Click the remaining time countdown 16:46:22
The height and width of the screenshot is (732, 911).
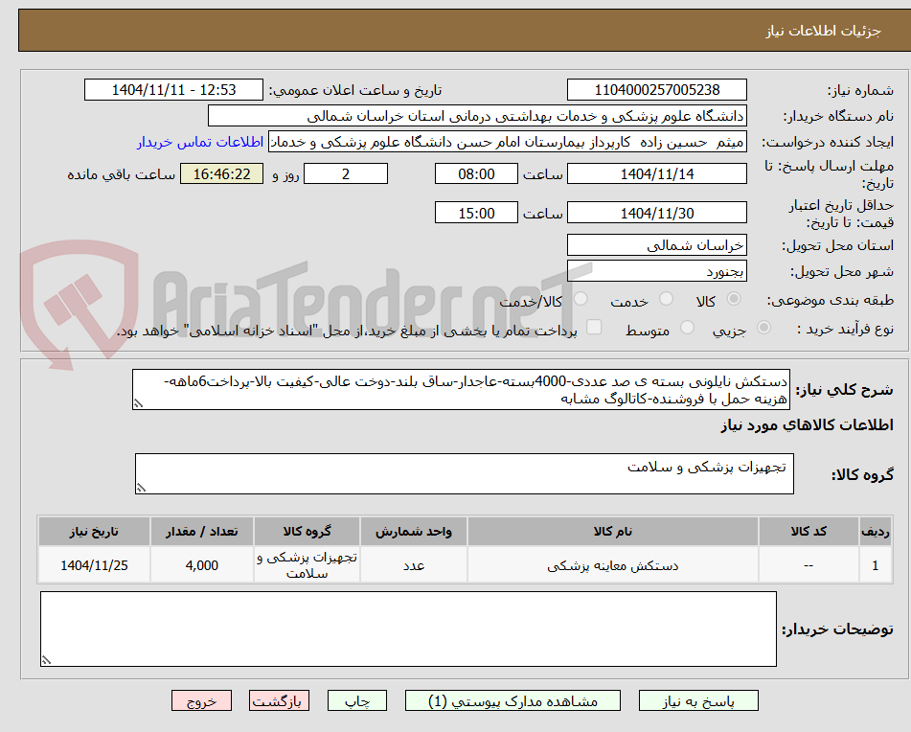coord(222,173)
